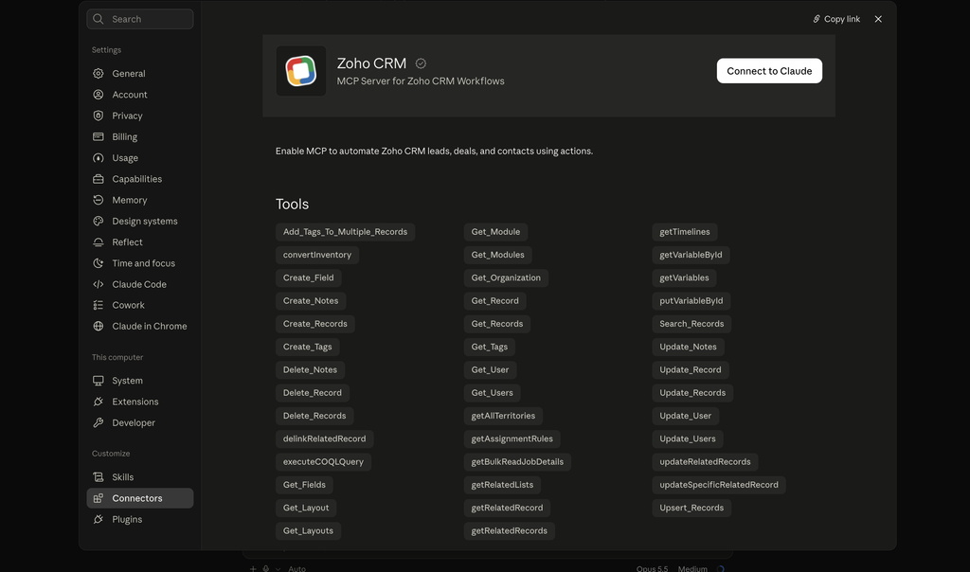This screenshot has height=572, width=970.
Task: Click into the settings Search field
Action: [140, 19]
